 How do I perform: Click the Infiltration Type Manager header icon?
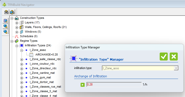point(73,58)
